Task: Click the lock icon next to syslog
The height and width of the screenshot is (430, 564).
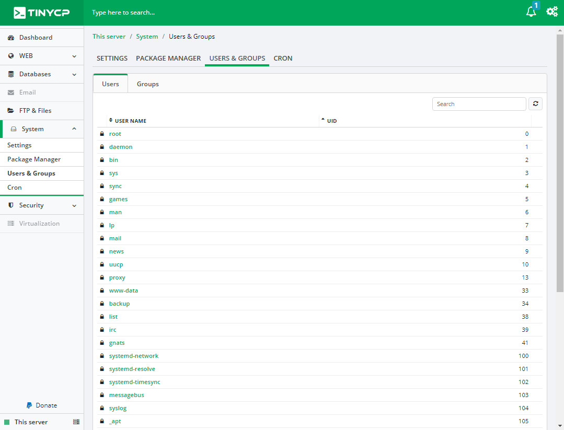Action: pos(102,408)
